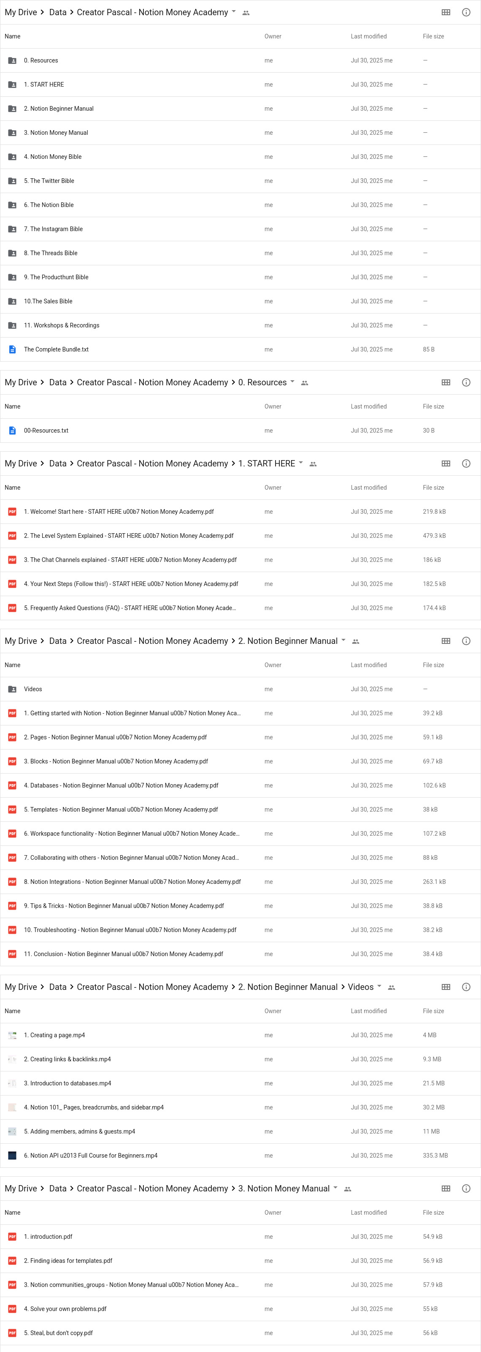Open dropdown arrow next to Videos breadcrumb
This screenshot has width=481, height=1352.
pyautogui.click(x=379, y=986)
